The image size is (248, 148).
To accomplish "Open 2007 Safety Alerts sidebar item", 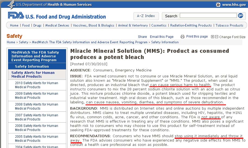I will (37, 117).
